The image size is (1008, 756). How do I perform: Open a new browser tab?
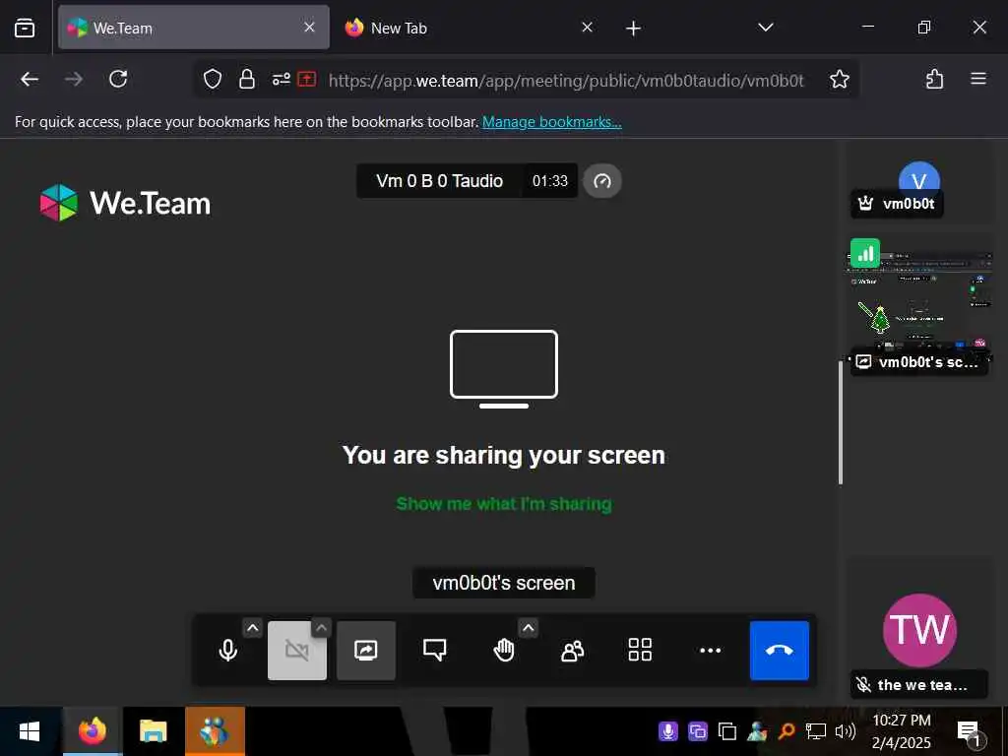click(x=633, y=28)
